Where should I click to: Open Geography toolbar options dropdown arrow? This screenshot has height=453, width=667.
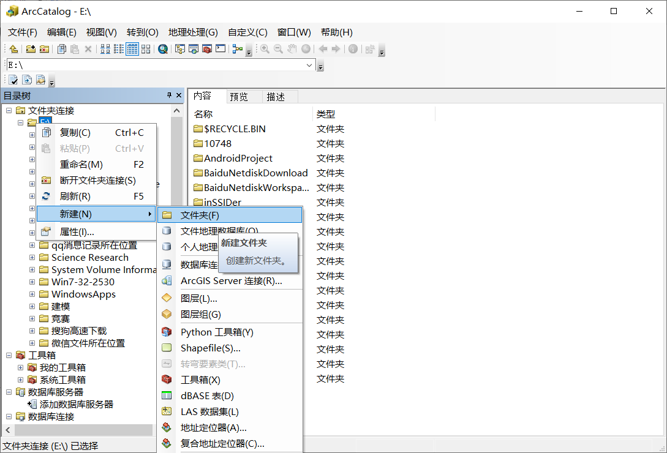pyautogui.click(x=382, y=52)
